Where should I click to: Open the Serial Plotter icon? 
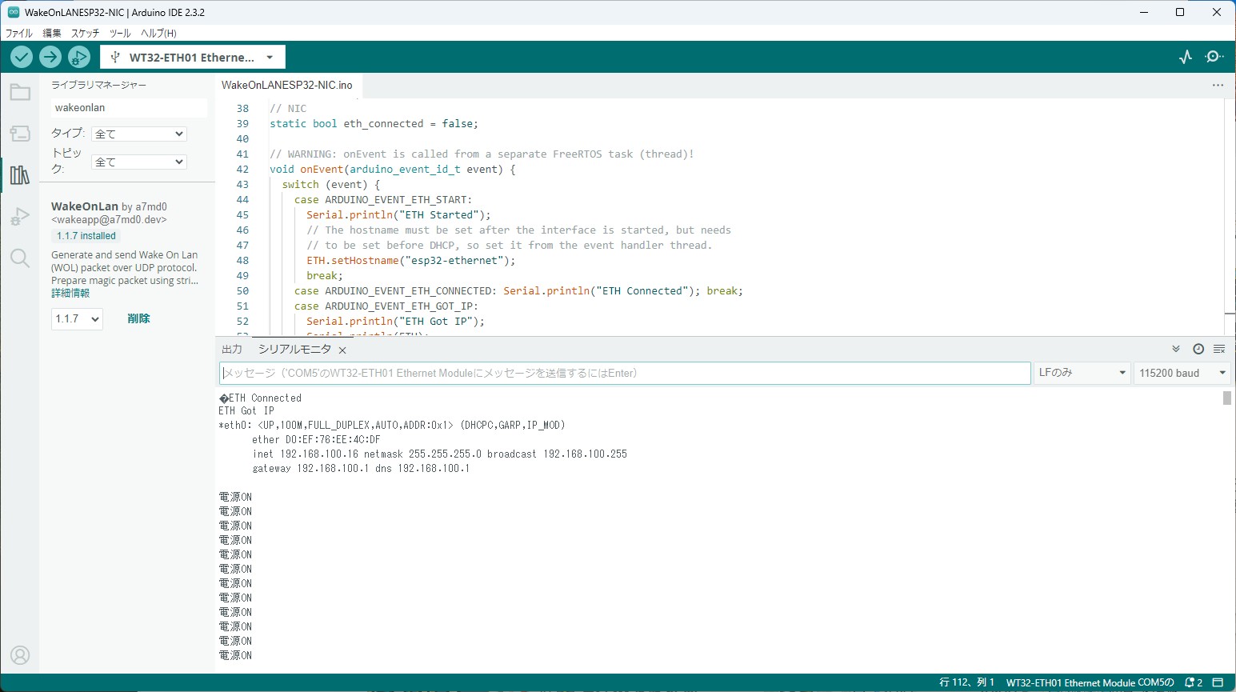1186,57
